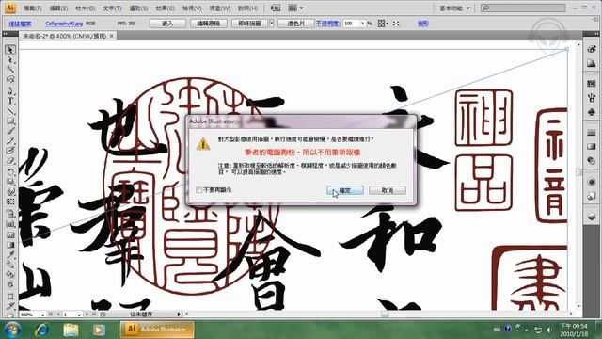
Task: Click the 編輯原稿 button
Action: tap(209, 24)
